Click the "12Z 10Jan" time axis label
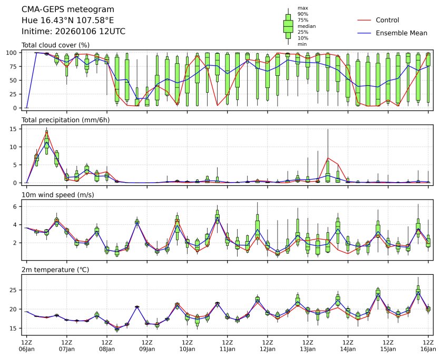 187,345
